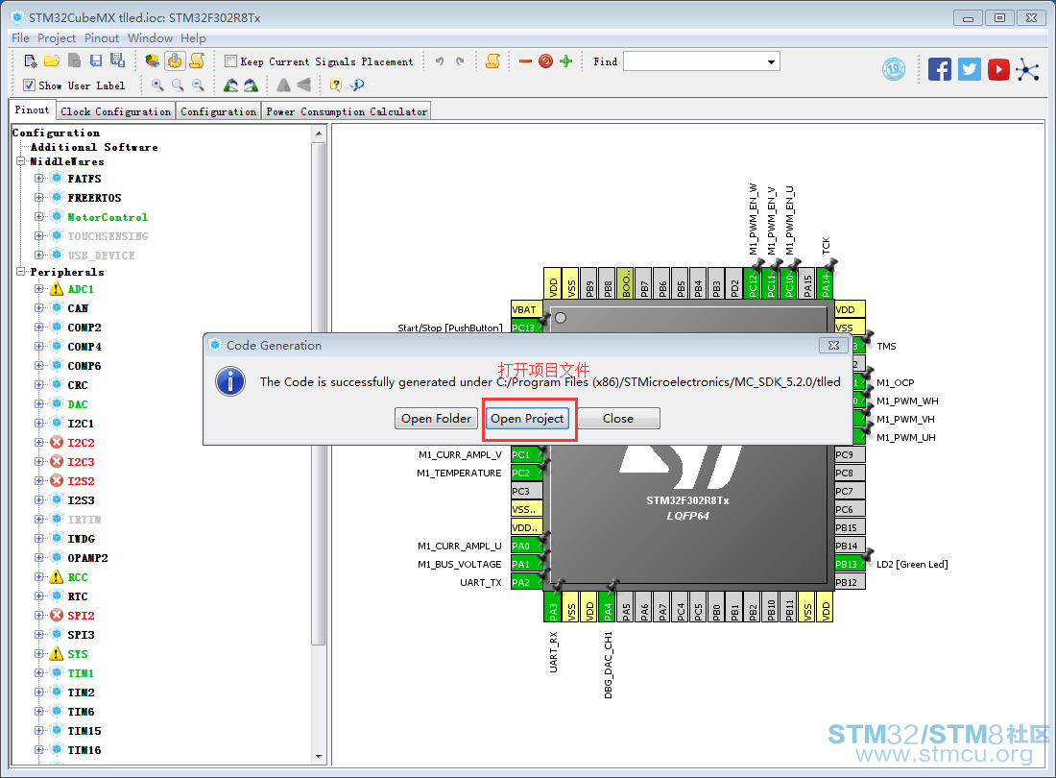Open the Twitter link icon
This screenshot has width=1056, height=778.
[970, 69]
